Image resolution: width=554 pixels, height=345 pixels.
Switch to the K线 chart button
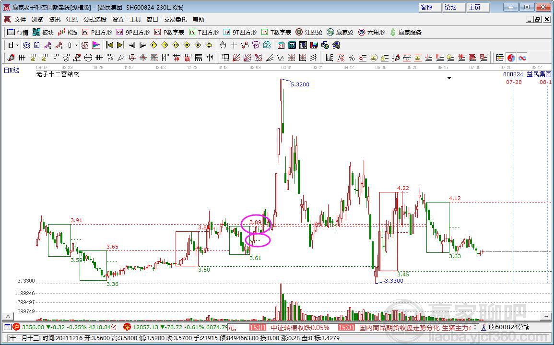(x=68, y=32)
